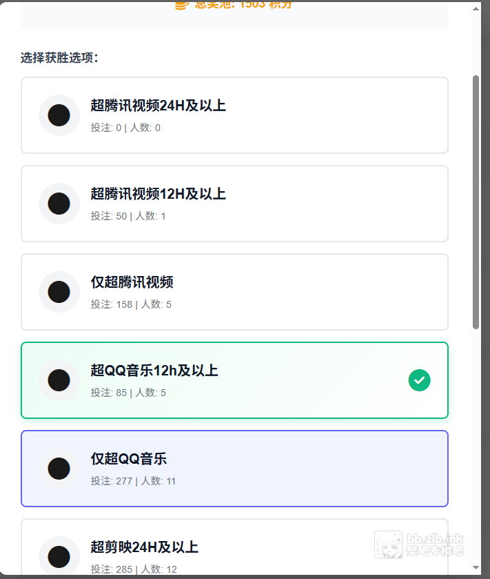The image size is (490, 579).
Task: Click the round icon for 超QQ音乐12h及以上
Action: (x=59, y=380)
